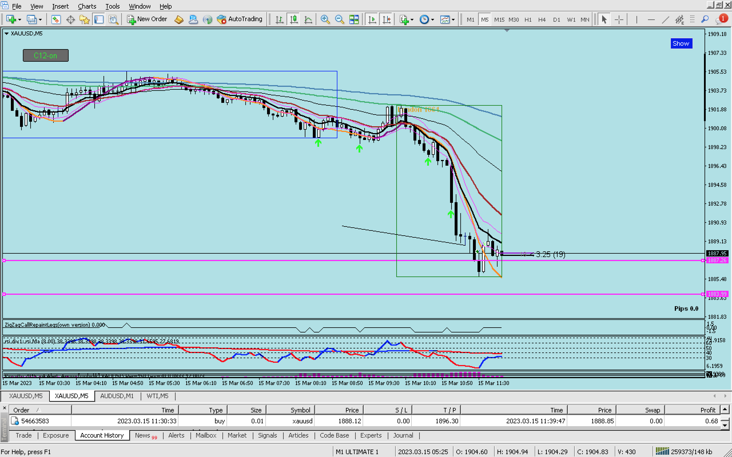
Task: Select the H1 timeframe button
Action: (528, 20)
